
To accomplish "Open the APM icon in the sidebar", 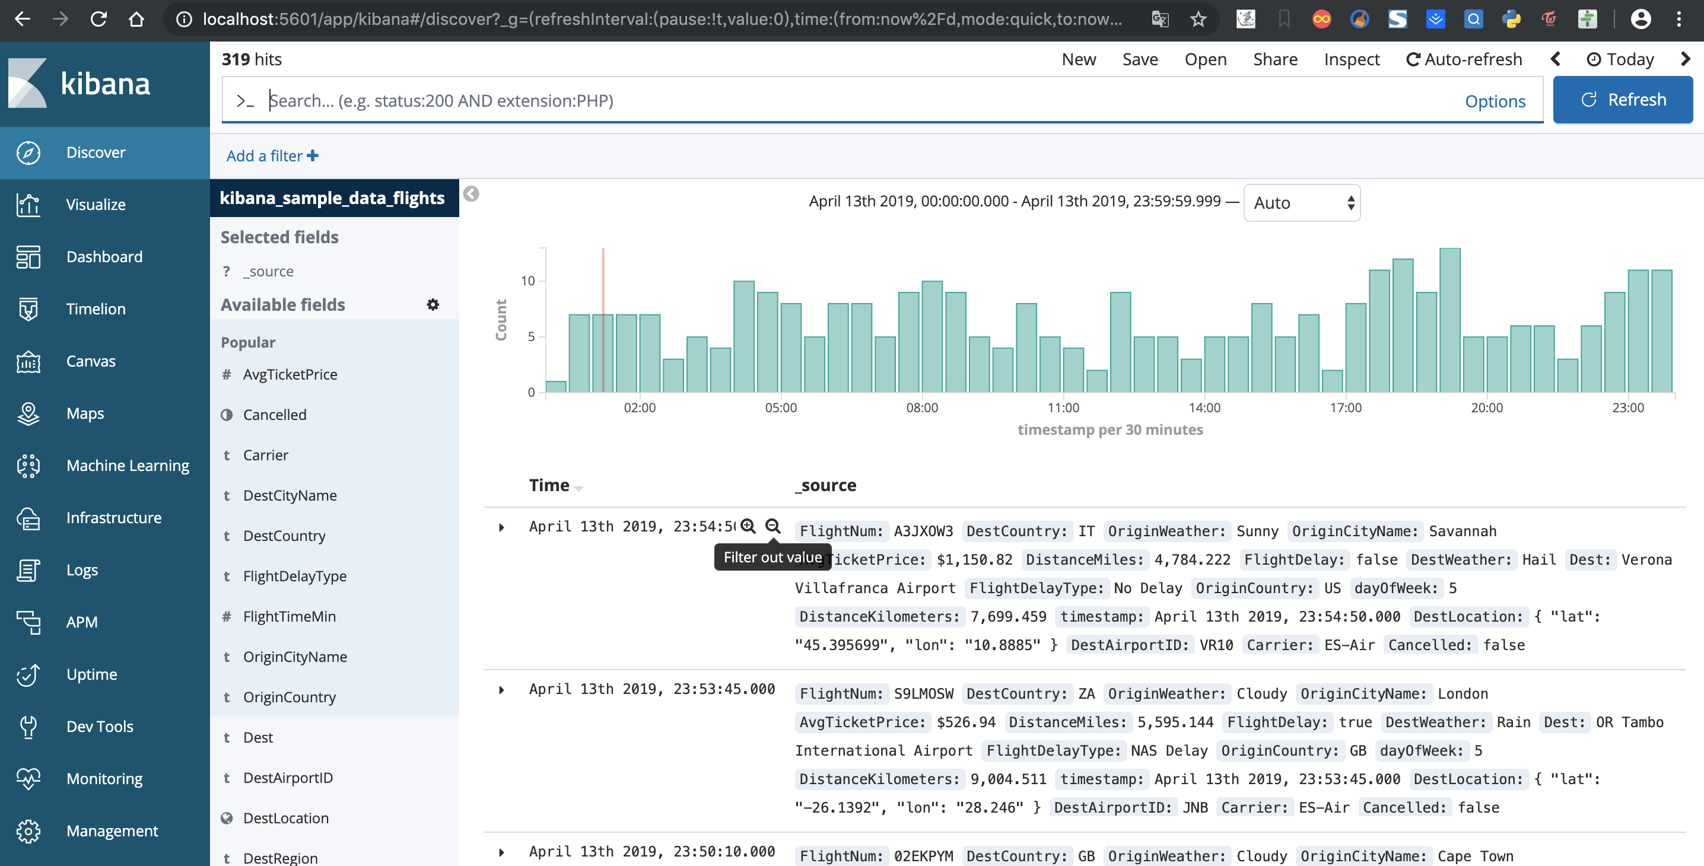I will 28,622.
